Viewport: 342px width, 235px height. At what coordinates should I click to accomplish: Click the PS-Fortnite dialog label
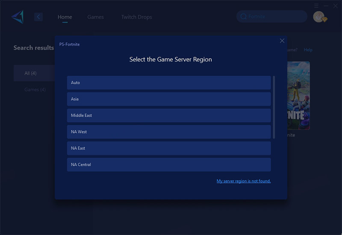(x=69, y=44)
